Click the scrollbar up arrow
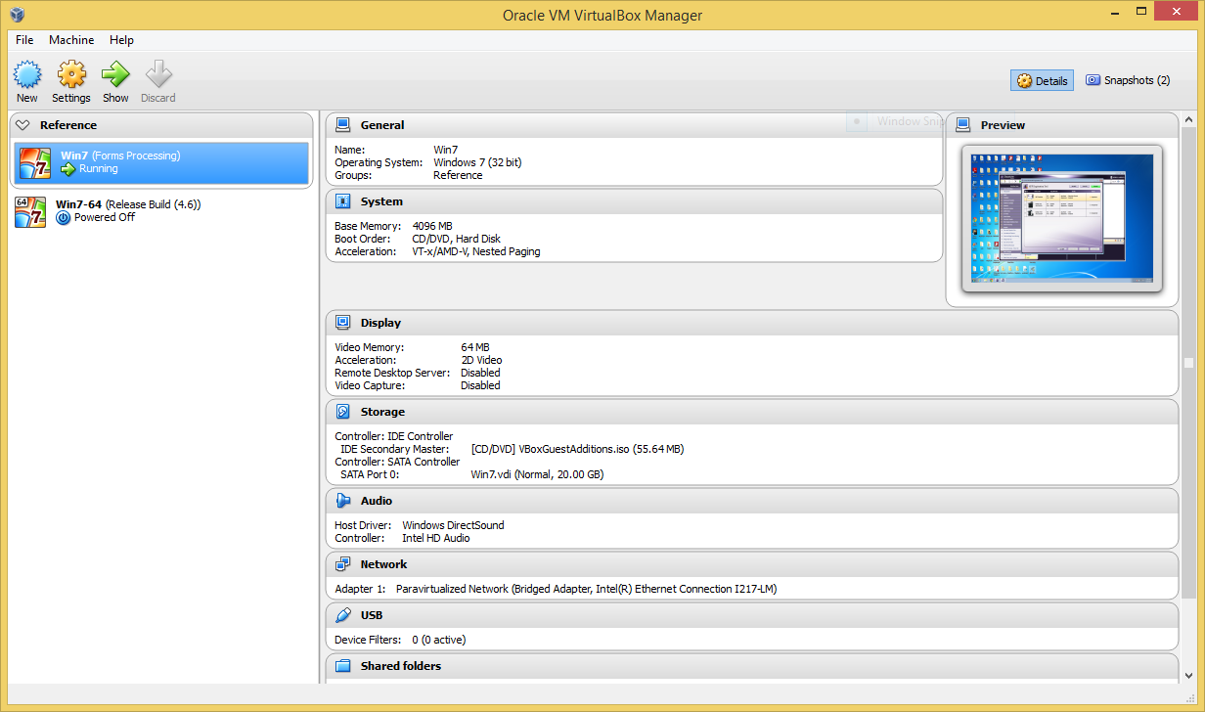 pos(1188,119)
